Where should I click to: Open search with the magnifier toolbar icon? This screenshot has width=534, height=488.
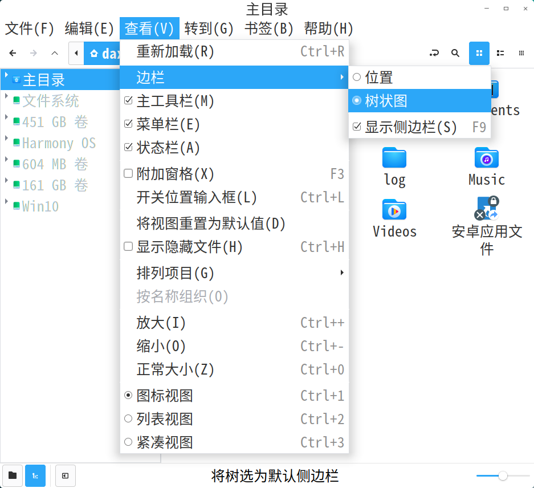[455, 53]
